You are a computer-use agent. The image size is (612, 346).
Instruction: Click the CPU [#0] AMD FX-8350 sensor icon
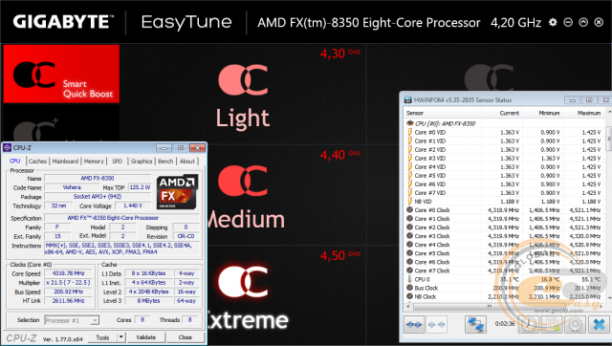pos(409,123)
